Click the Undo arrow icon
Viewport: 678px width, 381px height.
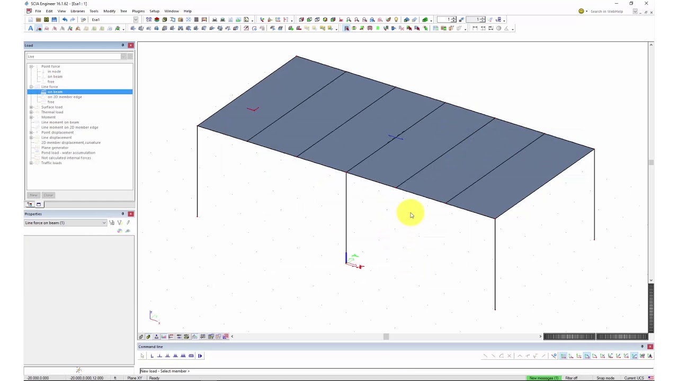tap(65, 20)
